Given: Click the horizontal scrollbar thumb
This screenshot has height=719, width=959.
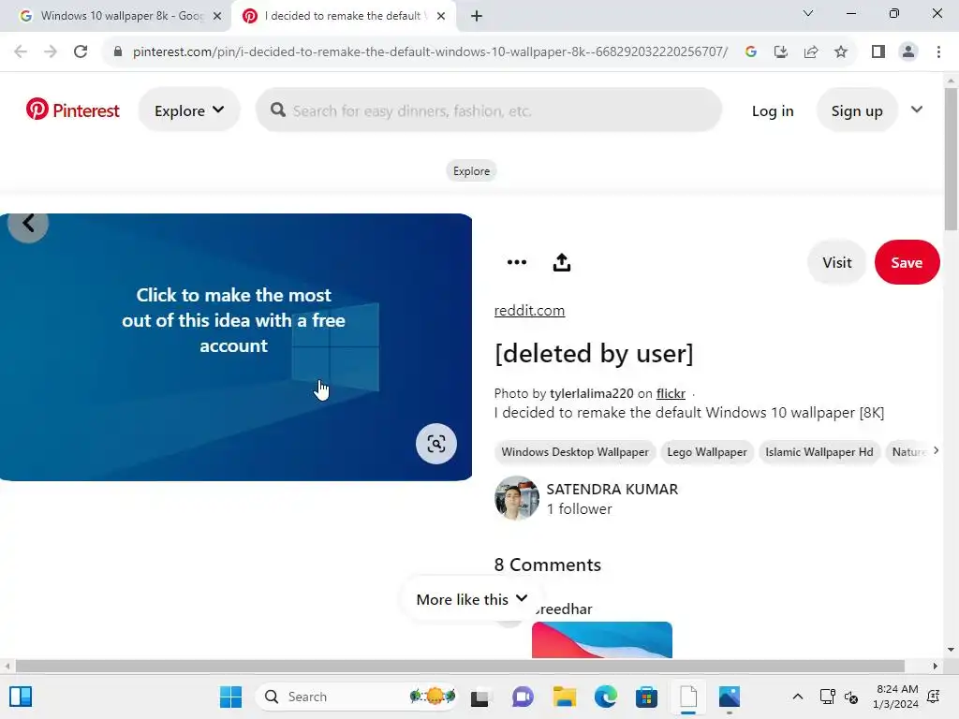Looking at the screenshot, I should coord(460,666).
